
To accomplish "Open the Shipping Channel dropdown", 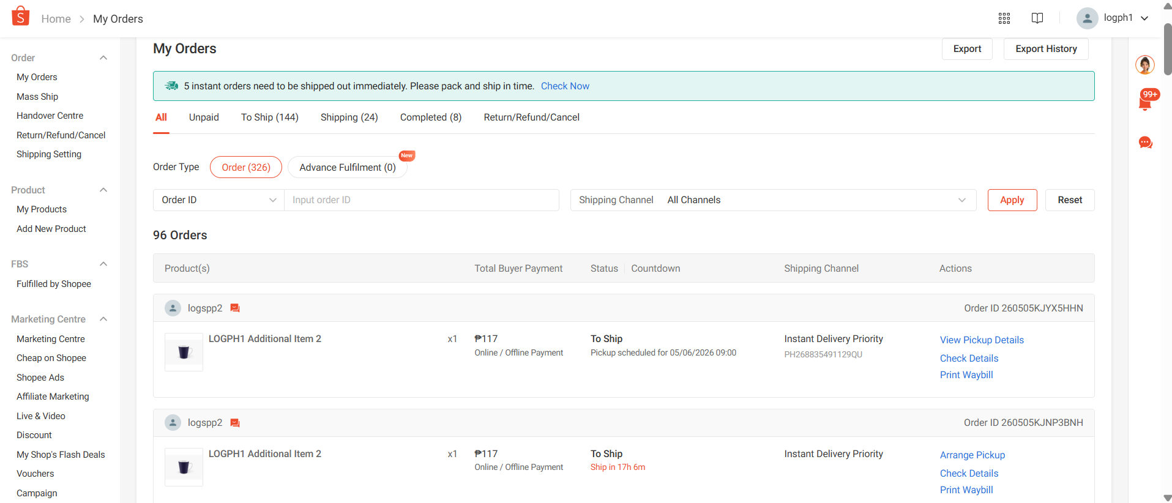I will pyautogui.click(x=773, y=200).
